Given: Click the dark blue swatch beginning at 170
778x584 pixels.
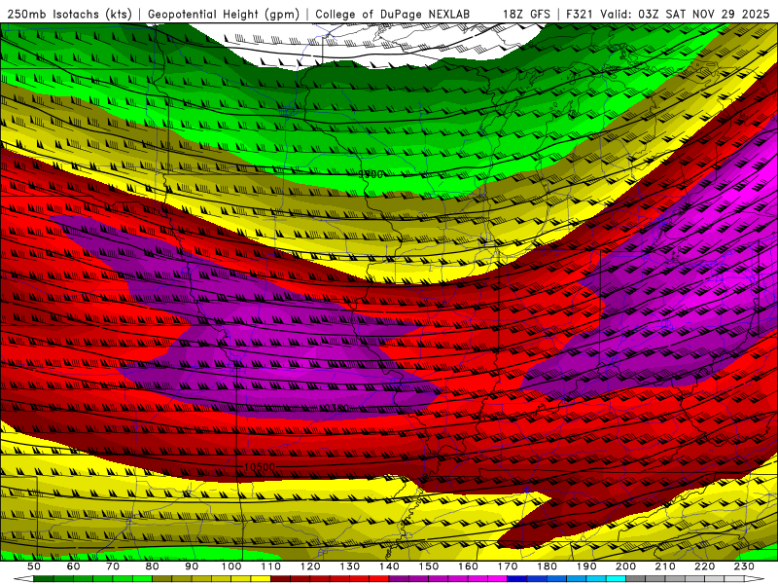Looking at the screenshot, I should [x=517, y=579].
